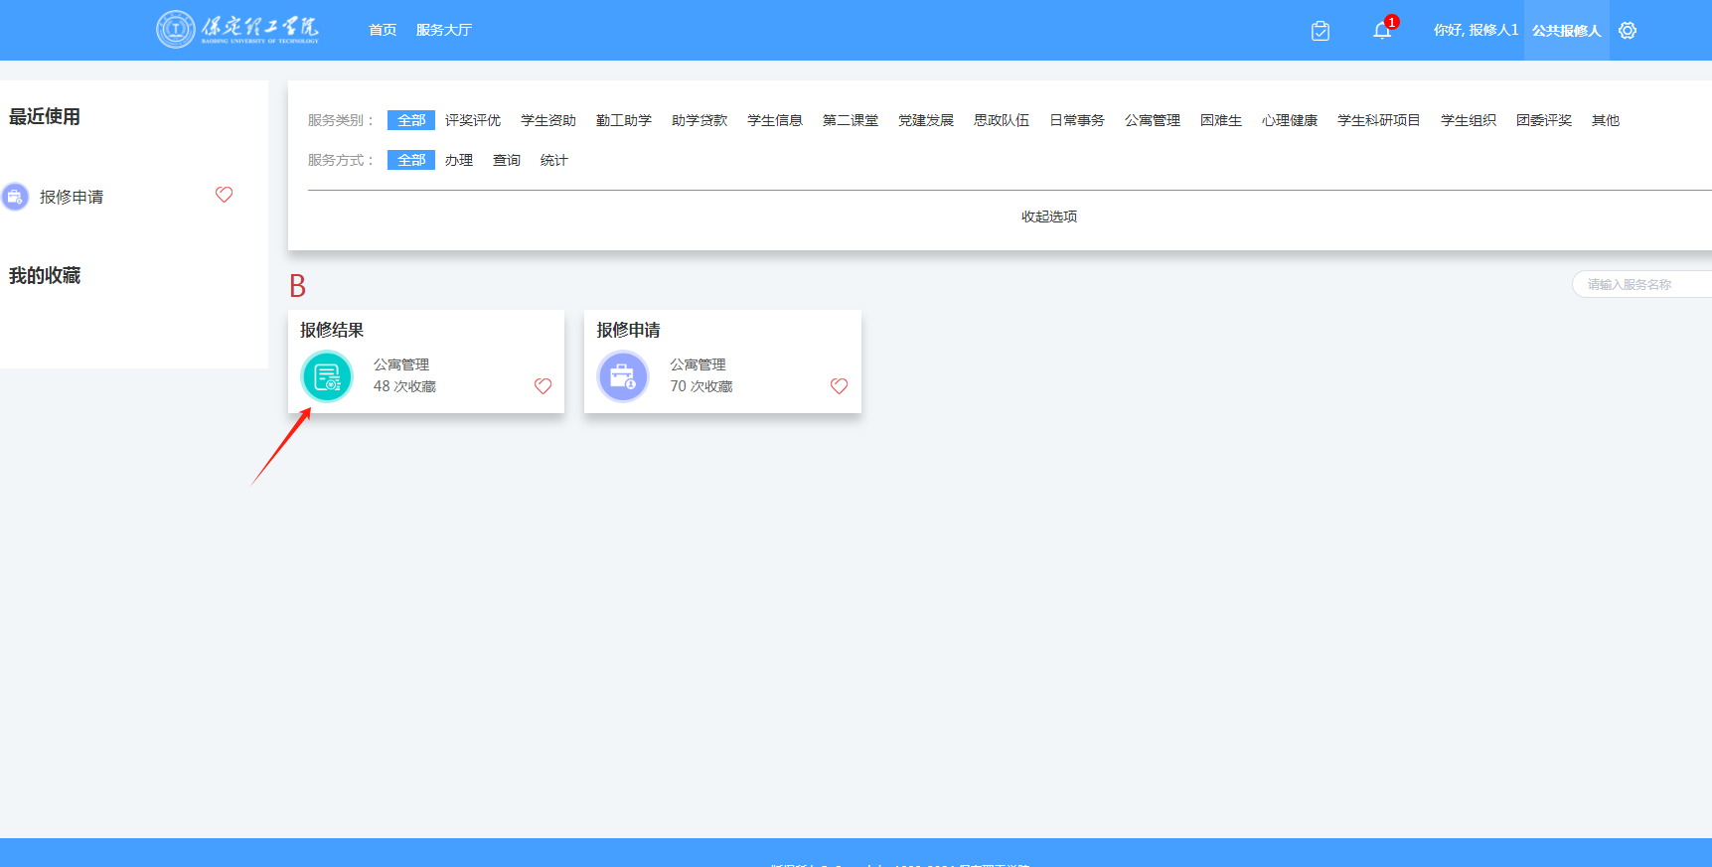Screen dimensions: 1712x867
Task: Filter service method by 办理
Action: pyautogui.click(x=458, y=160)
